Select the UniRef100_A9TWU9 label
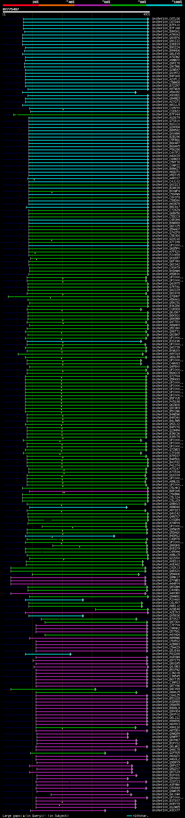 click(166, 89)
